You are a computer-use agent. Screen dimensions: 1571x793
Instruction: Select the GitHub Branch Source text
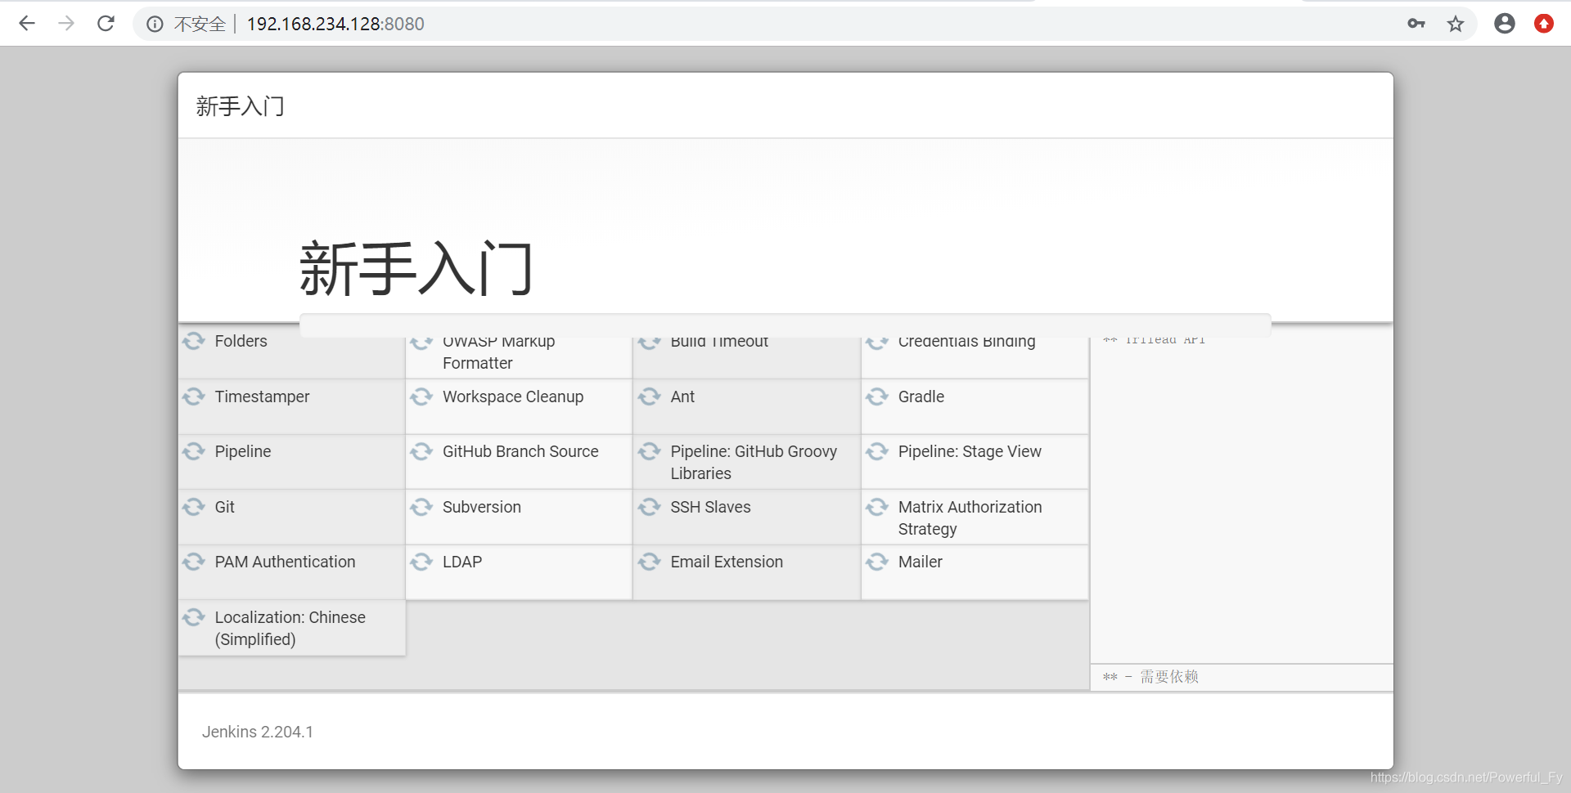[x=520, y=451]
